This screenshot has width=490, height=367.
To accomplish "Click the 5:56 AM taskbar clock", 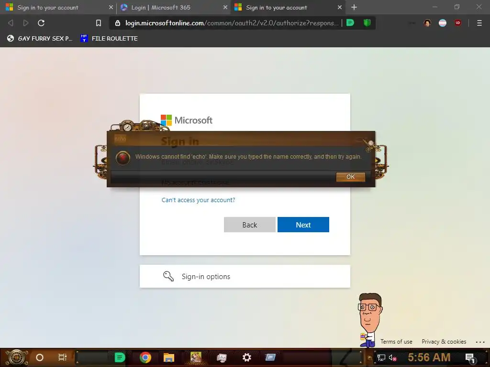I will (429, 357).
